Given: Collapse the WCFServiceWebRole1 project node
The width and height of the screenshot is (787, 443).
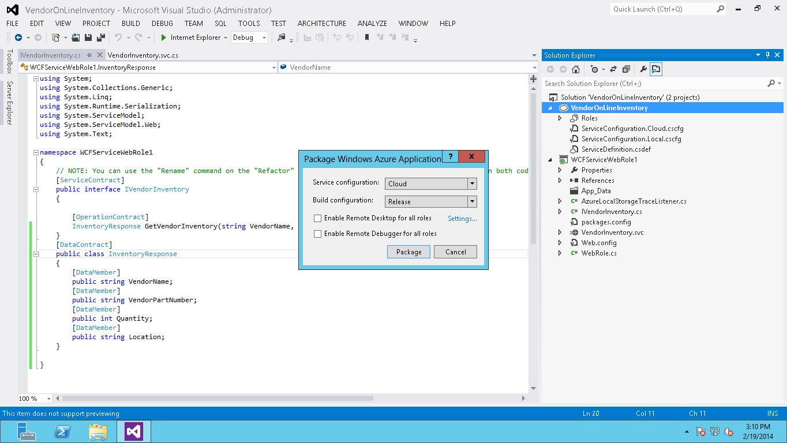Looking at the screenshot, I should tap(550, 160).
